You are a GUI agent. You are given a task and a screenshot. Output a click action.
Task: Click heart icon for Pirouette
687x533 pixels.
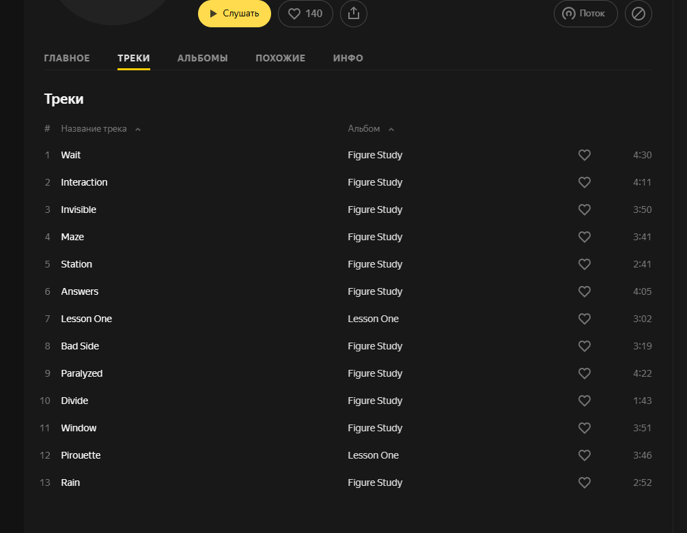click(x=585, y=455)
